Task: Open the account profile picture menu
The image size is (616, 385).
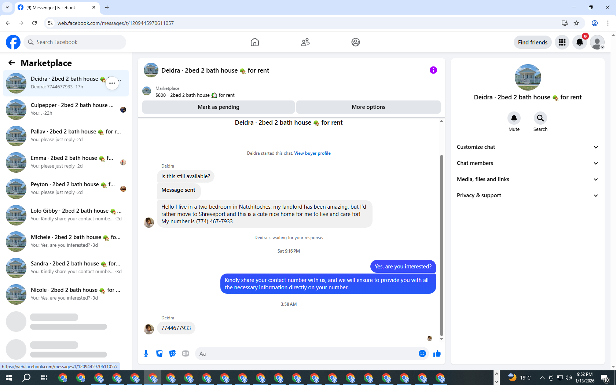Action: (x=597, y=42)
